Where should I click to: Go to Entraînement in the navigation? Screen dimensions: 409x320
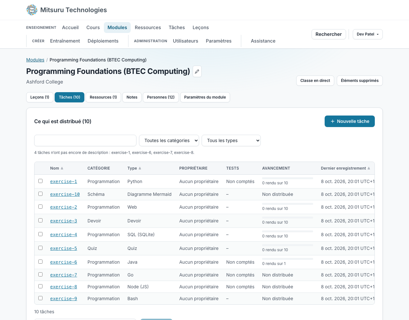point(65,41)
